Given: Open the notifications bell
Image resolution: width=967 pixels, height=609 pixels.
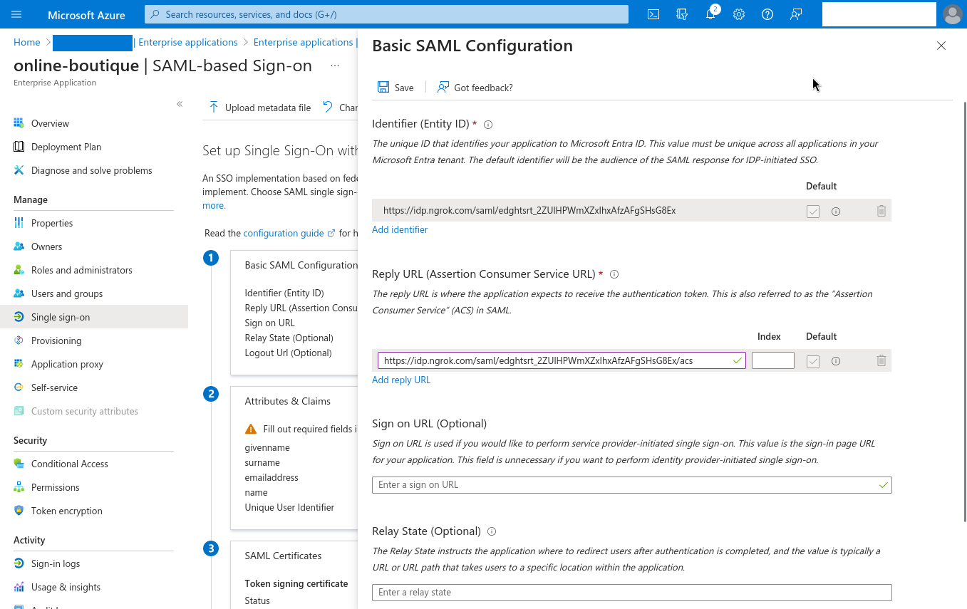Looking at the screenshot, I should [x=710, y=14].
